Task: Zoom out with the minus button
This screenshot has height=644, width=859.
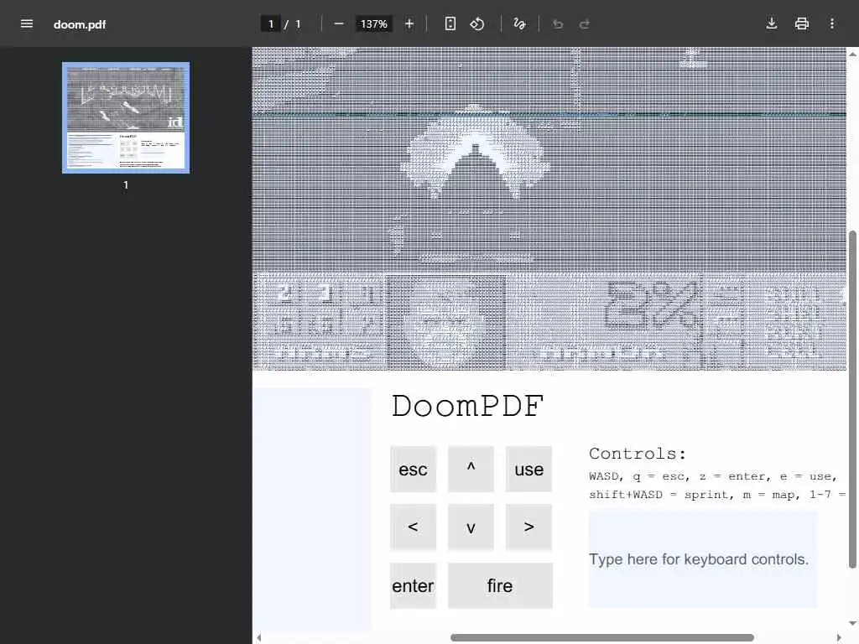Action: coord(339,23)
